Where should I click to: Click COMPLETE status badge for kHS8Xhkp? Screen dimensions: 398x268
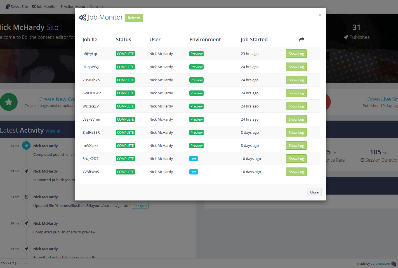(x=125, y=80)
